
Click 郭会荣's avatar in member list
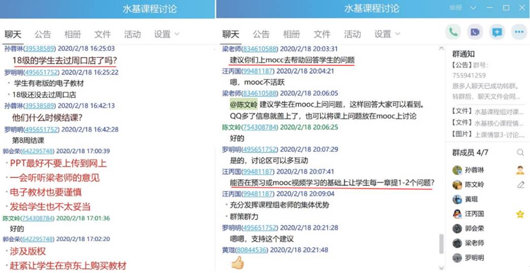[457, 228]
